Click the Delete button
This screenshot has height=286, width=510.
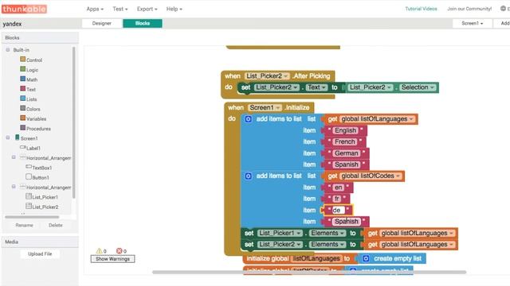pos(56,225)
